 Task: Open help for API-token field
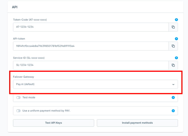(176, 39)
